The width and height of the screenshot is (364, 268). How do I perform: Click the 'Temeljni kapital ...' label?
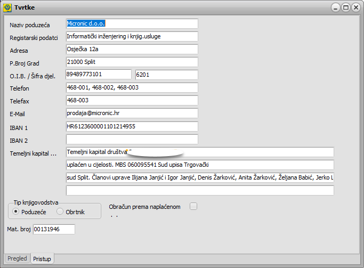coord(33,153)
